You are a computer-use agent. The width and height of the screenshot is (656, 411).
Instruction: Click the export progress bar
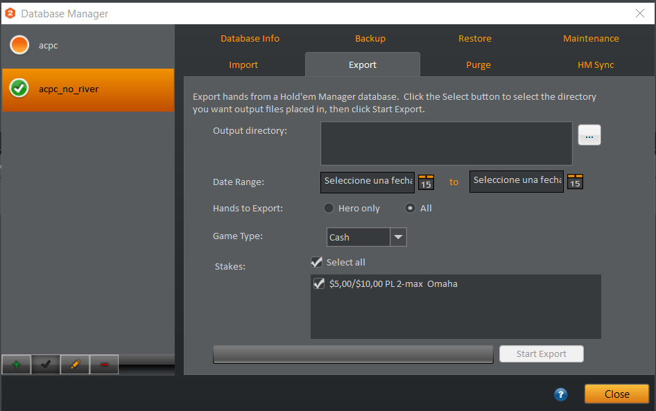(353, 354)
